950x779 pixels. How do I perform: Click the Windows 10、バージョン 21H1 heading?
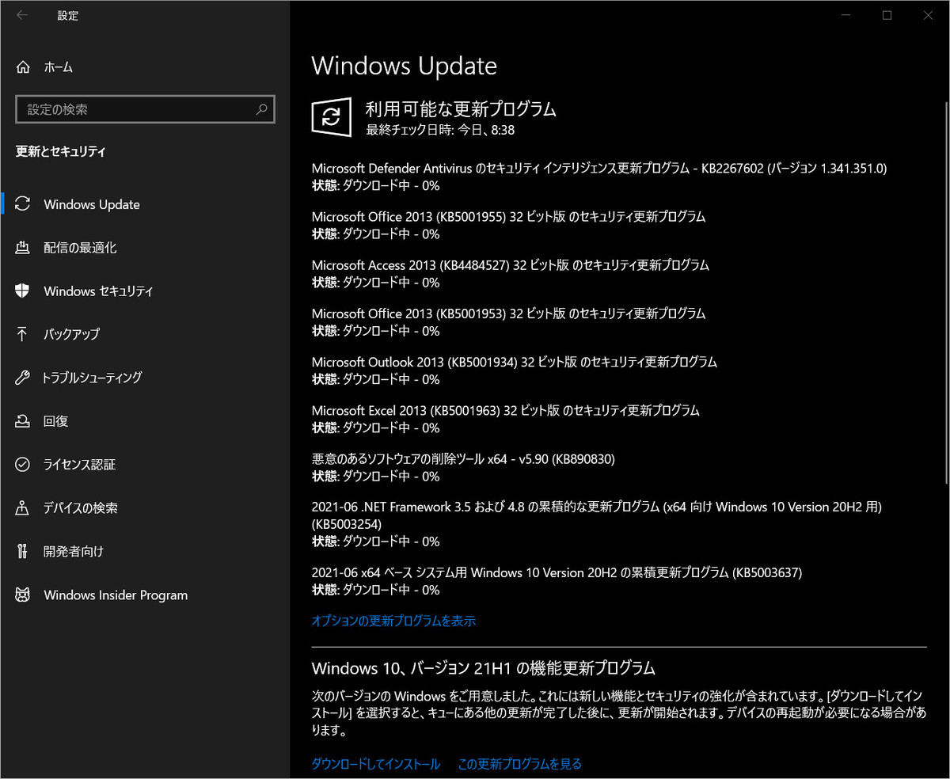(x=484, y=667)
